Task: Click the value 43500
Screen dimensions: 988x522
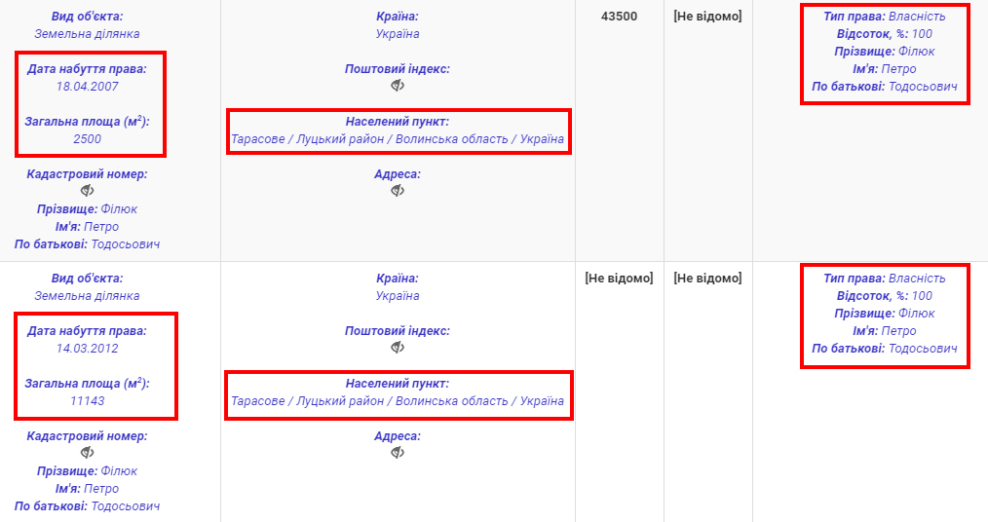Action: click(x=620, y=17)
